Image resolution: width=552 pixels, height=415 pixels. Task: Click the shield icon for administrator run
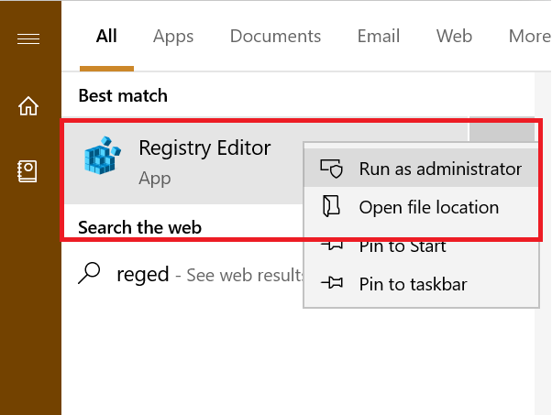331,169
